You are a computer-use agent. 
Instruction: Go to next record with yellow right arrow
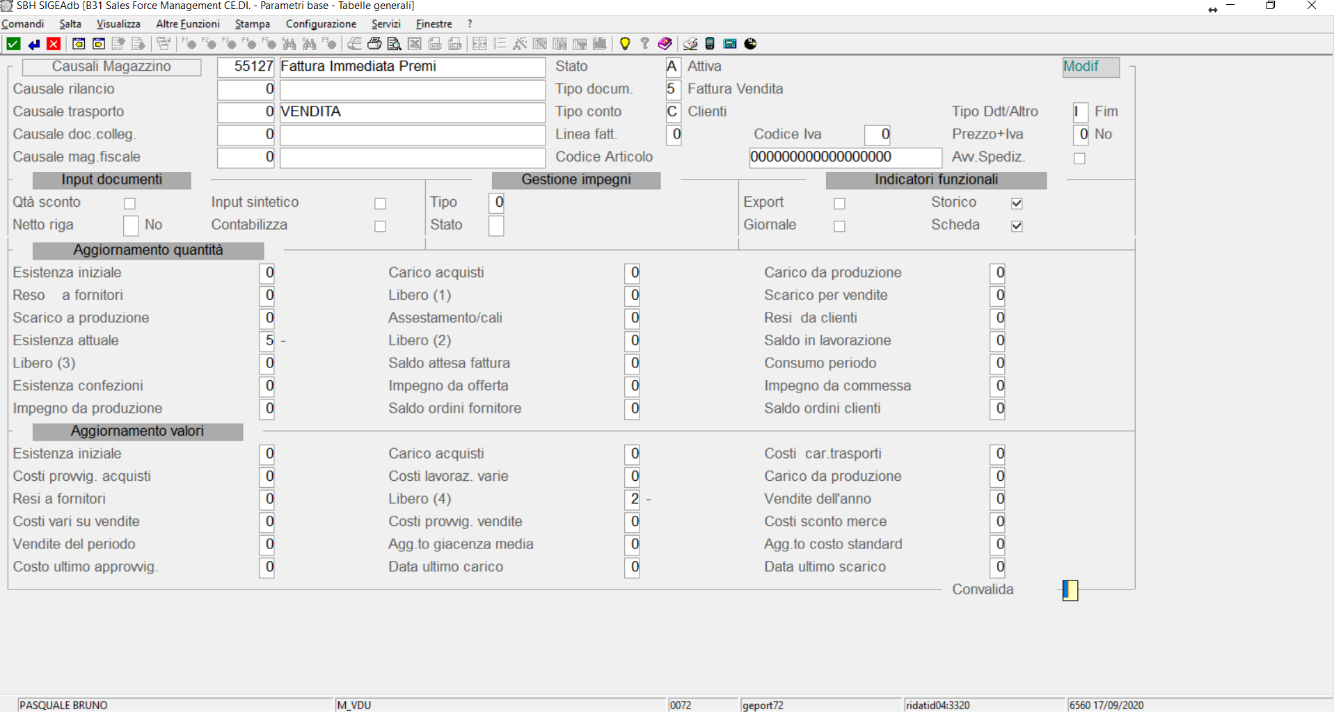tap(99, 44)
